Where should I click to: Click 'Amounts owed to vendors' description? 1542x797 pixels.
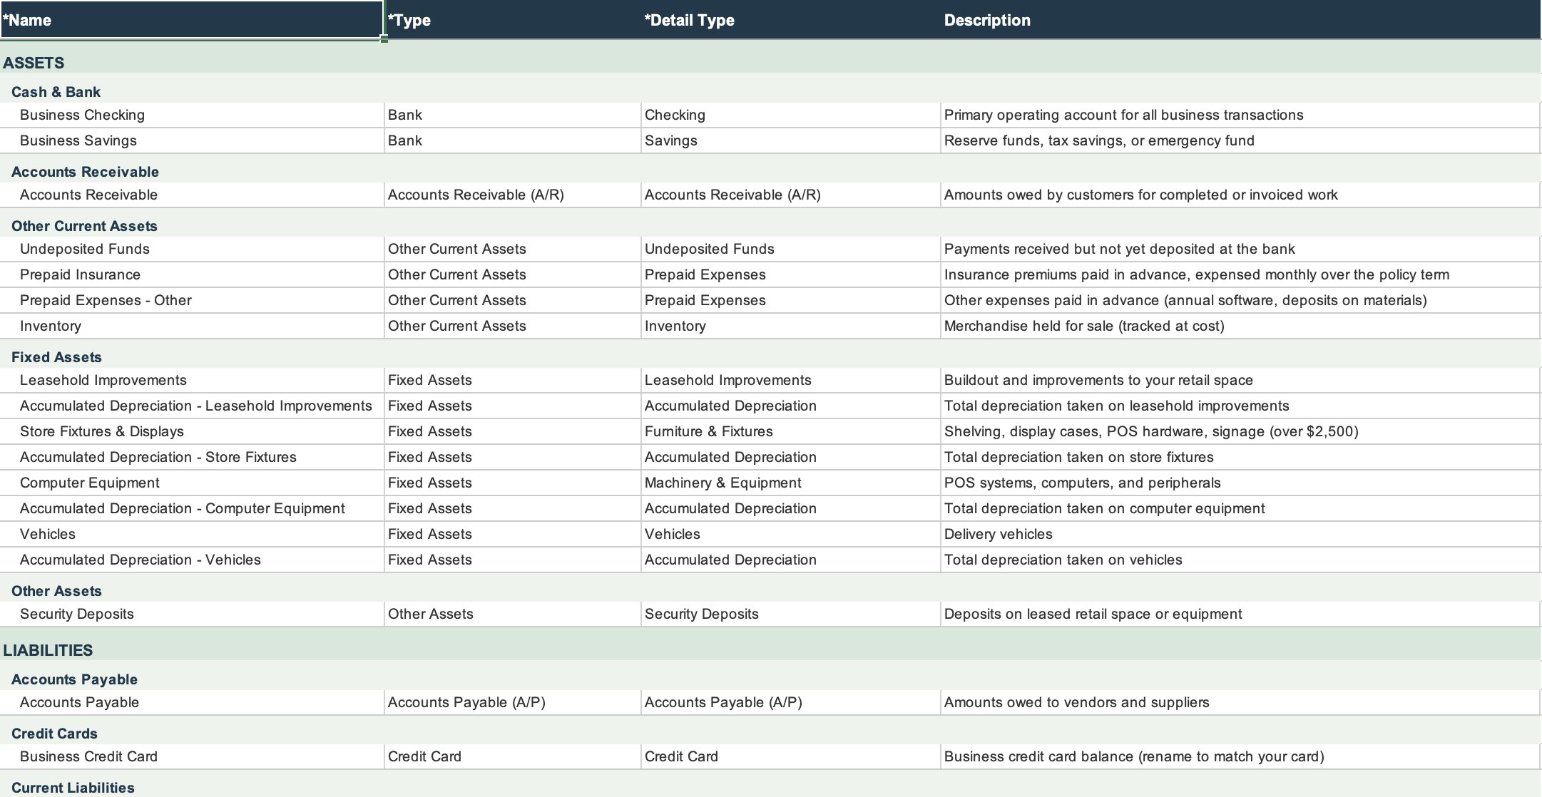click(x=1241, y=703)
